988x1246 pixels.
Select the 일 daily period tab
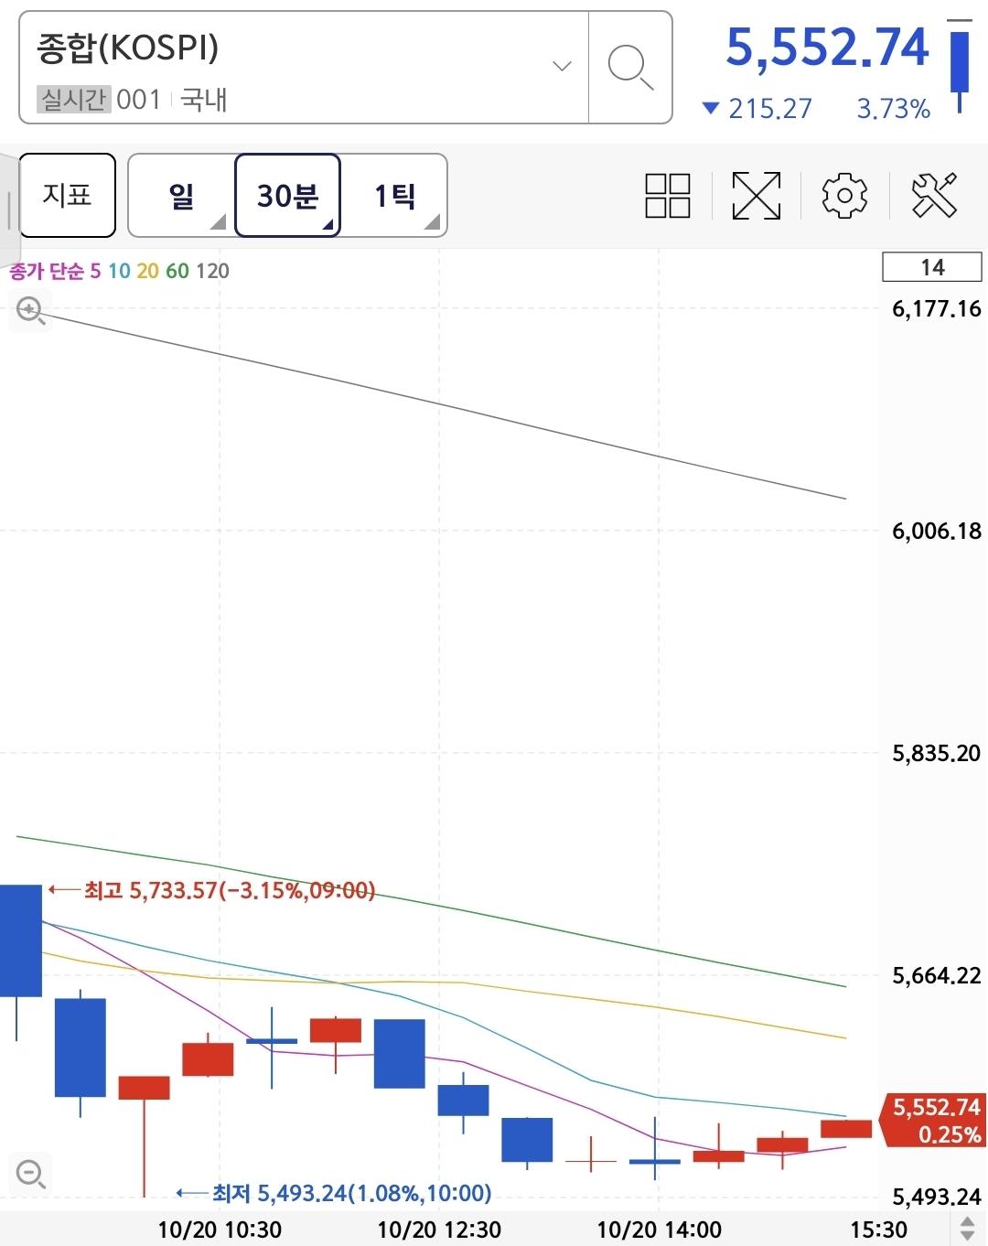[181, 196]
